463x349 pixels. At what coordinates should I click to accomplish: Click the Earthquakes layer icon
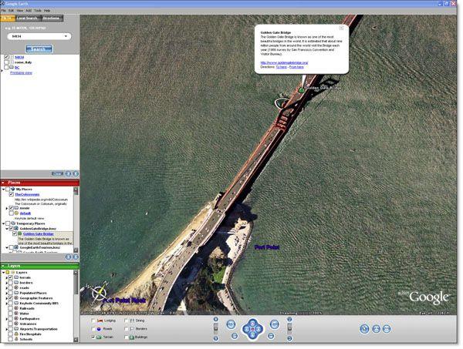(16, 319)
